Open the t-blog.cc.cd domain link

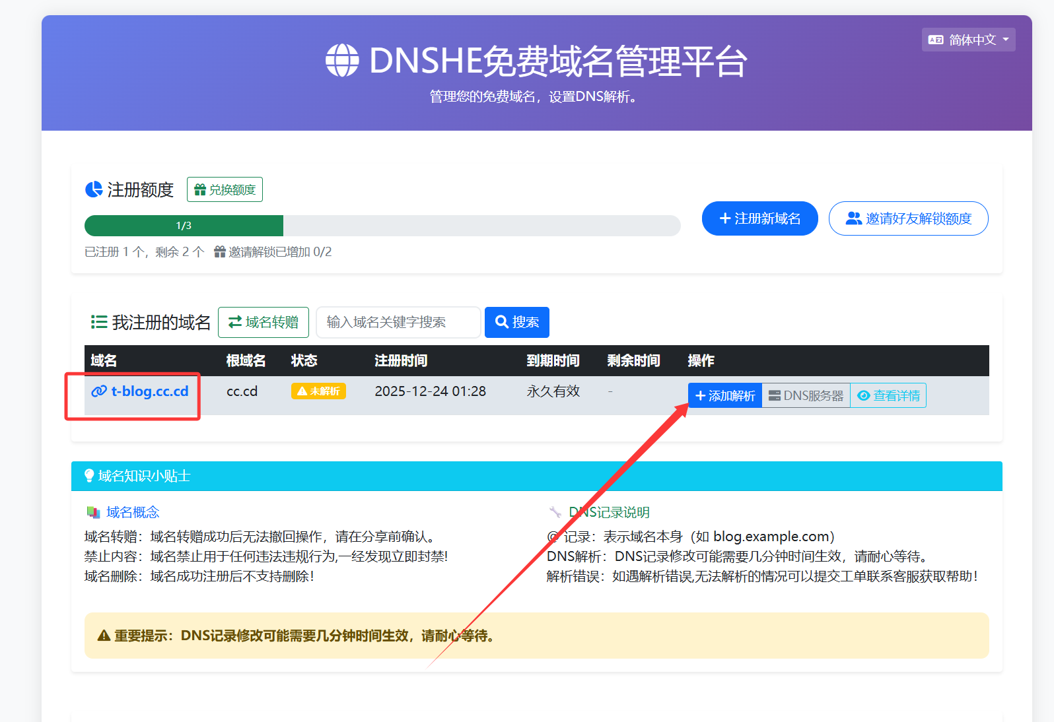149,391
